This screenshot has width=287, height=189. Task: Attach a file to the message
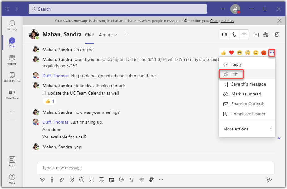(x=62, y=180)
